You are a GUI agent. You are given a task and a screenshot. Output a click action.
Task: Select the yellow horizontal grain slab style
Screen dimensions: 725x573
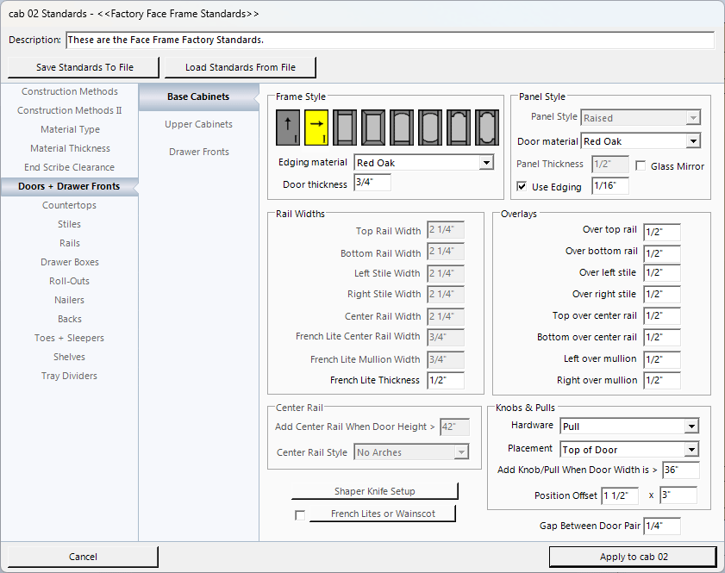pos(316,128)
